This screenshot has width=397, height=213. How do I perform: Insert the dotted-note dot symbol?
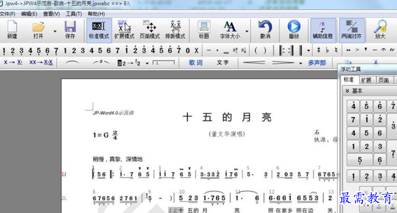[217, 51]
